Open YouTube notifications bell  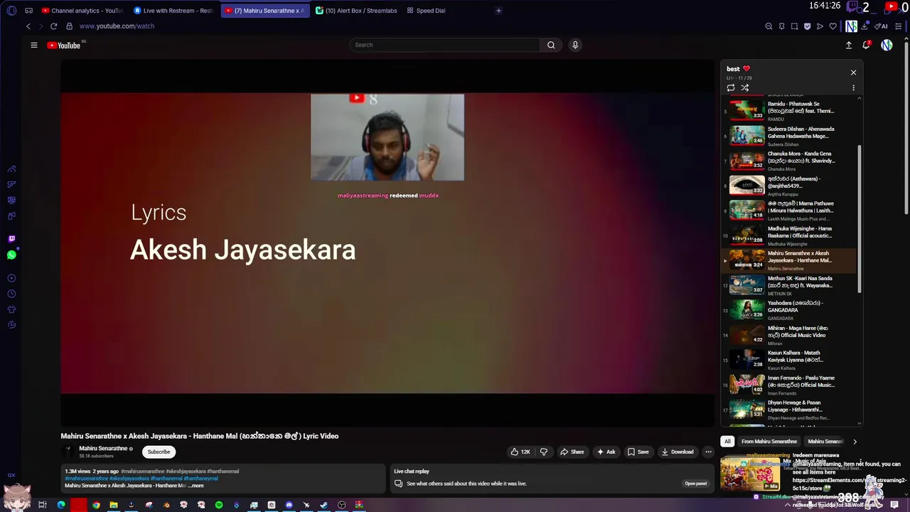point(866,45)
